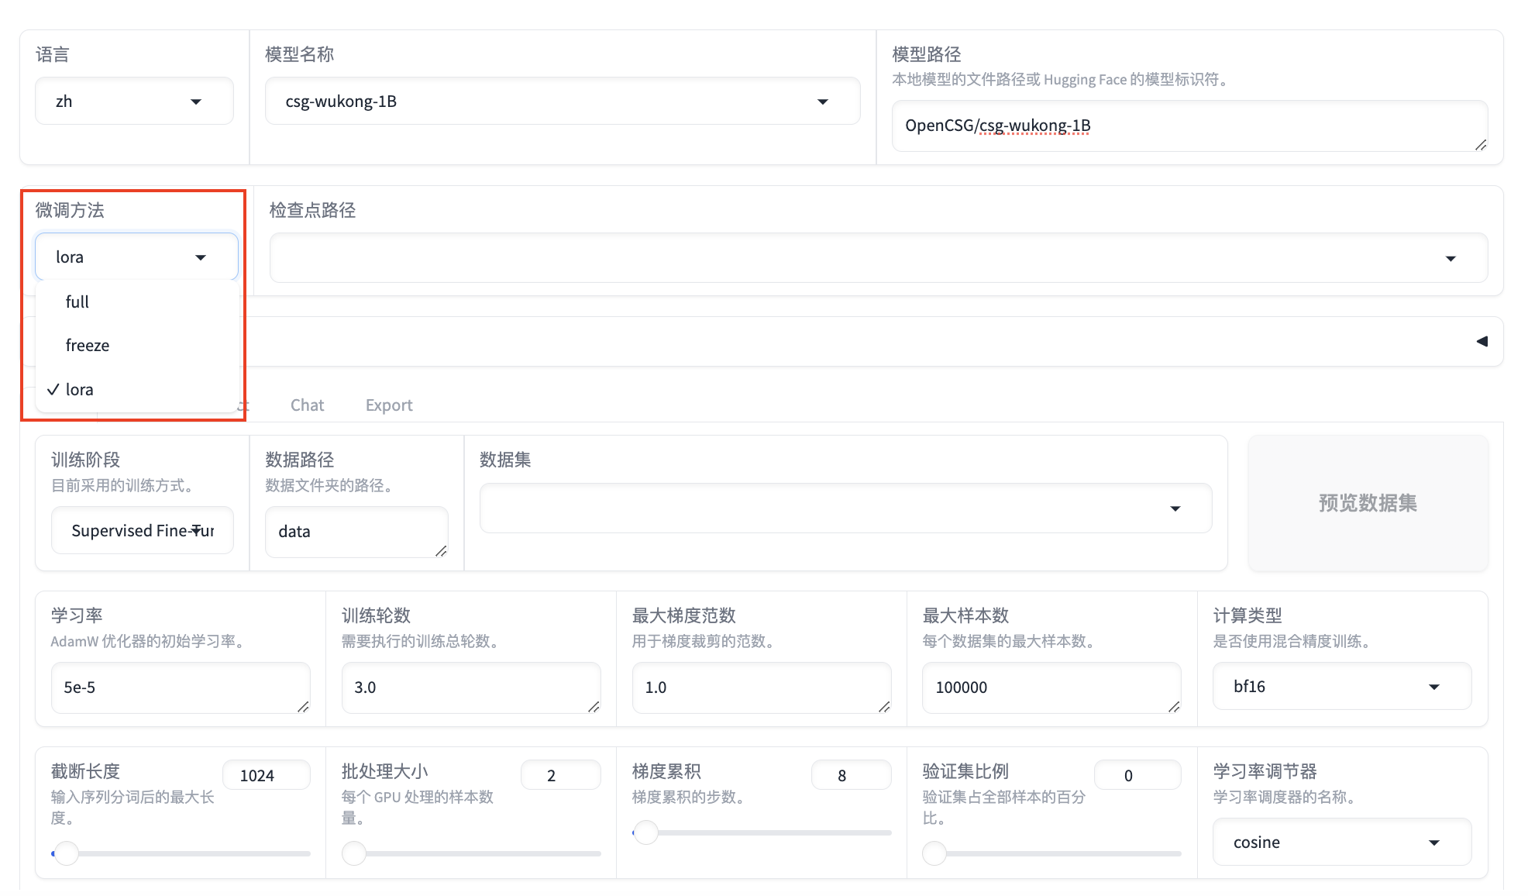This screenshot has width=1528, height=896.
Task: Open the 检查点路径 dropdown arrow
Action: 1450,258
